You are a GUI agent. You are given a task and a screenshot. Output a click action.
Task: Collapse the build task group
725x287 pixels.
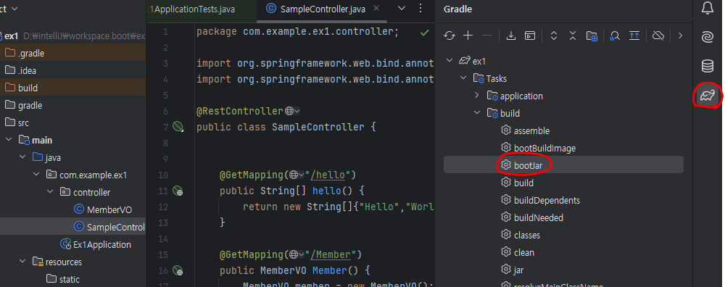477,113
